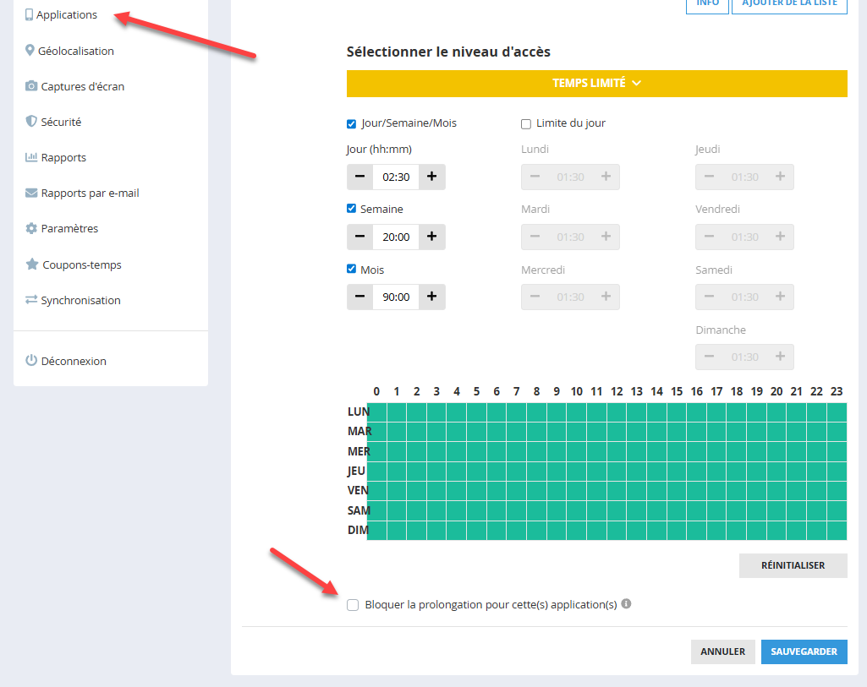Click the Rapports bar chart icon
Viewport: 867px width, 687px height.
(31, 157)
